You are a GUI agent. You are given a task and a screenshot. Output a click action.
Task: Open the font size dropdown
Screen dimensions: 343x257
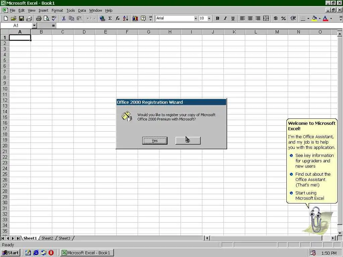209,19
